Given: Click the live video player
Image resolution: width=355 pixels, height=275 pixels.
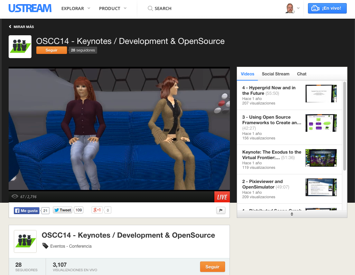Looking at the screenshot, I should [119, 129].
